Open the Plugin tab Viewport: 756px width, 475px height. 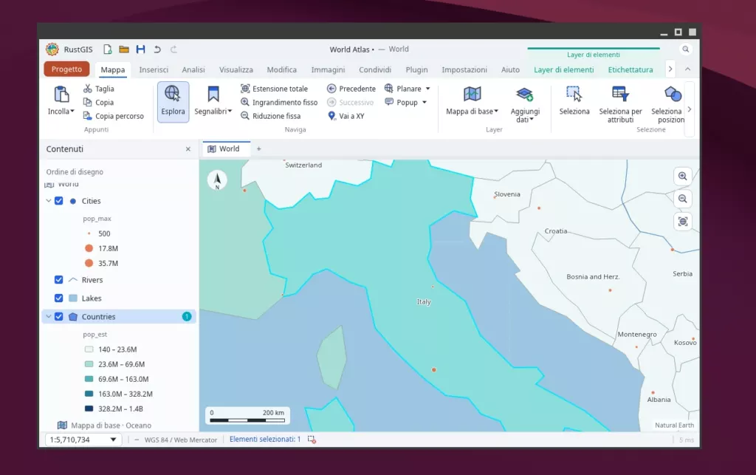tap(416, 69)
